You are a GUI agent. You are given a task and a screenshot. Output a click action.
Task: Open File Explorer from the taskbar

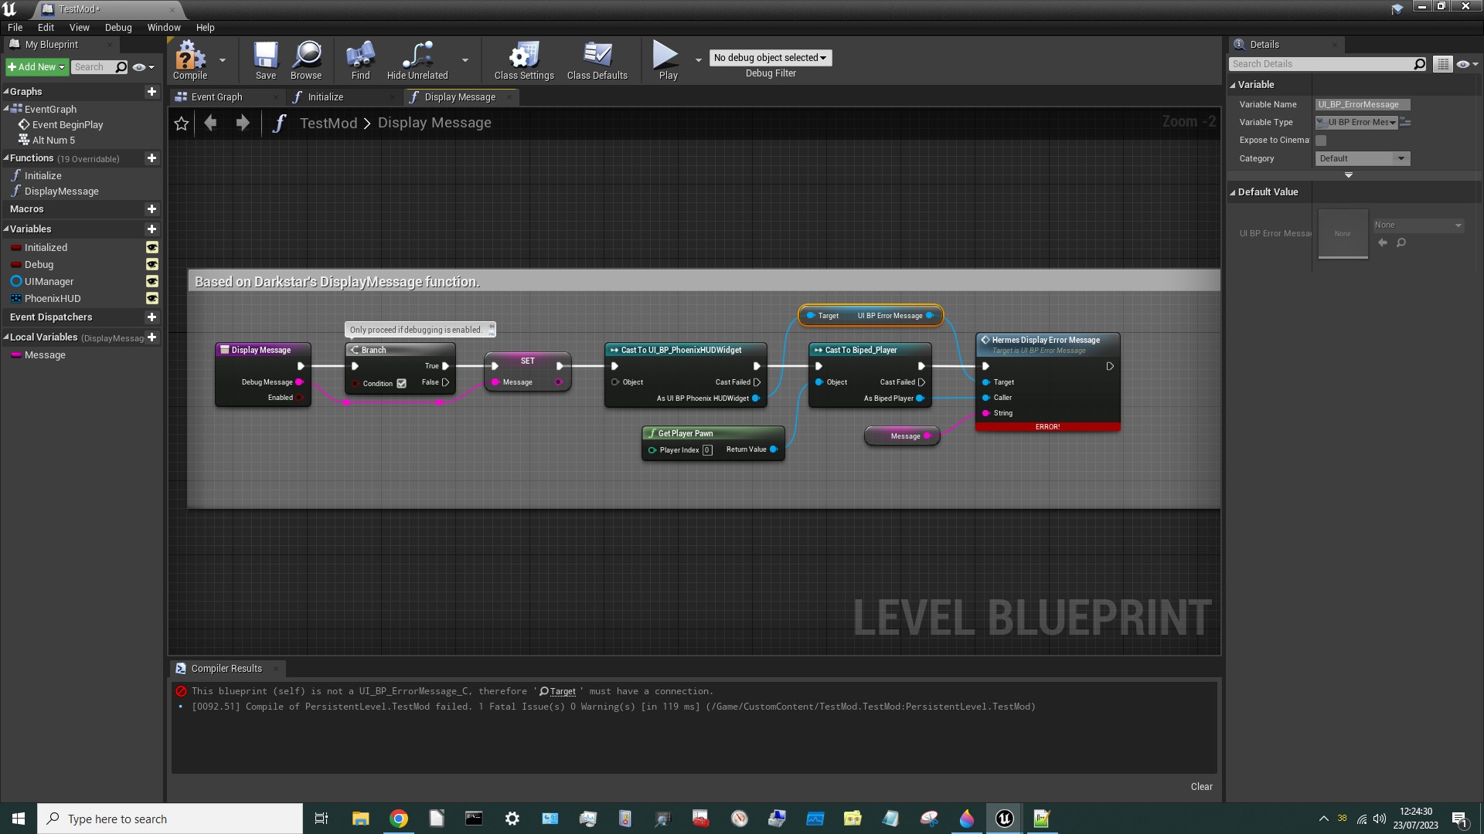[360, 819]
